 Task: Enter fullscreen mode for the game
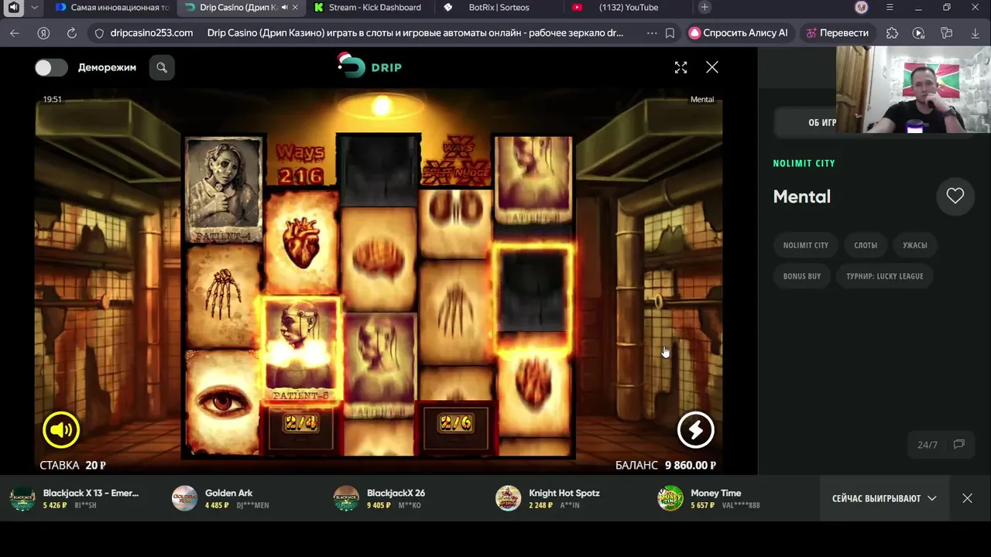coord(681,67)
